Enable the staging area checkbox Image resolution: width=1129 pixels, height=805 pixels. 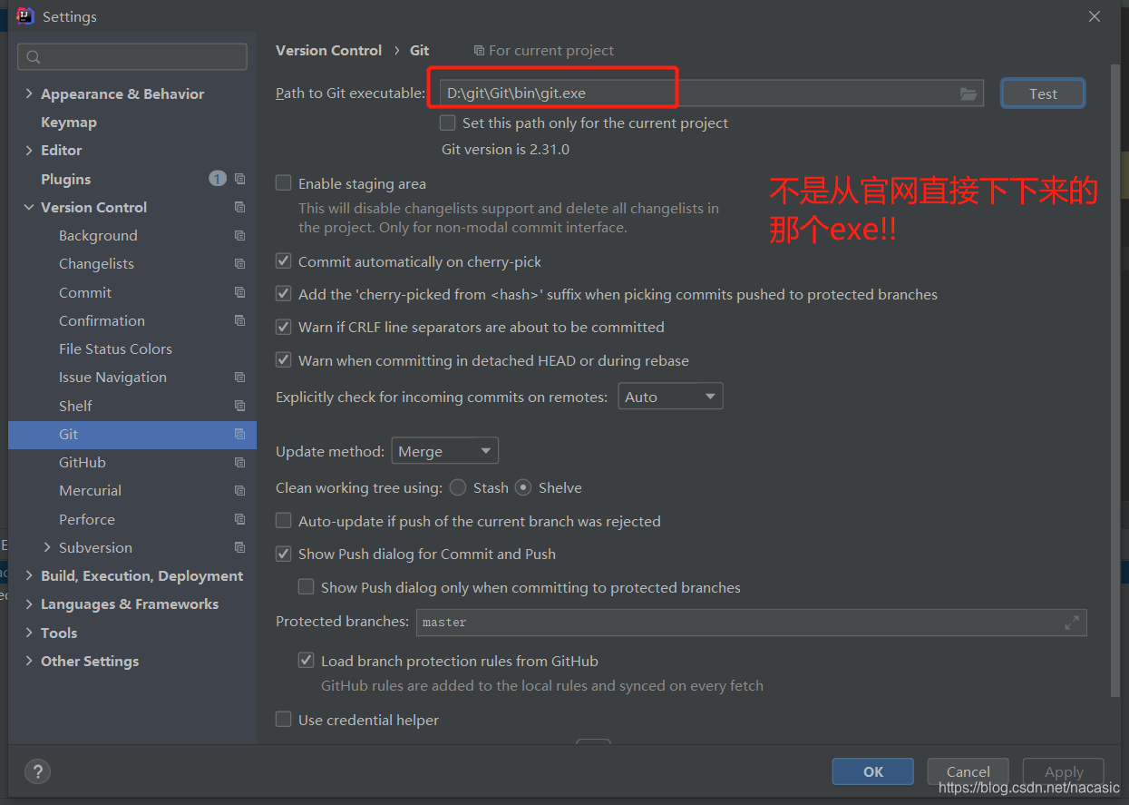click(x=284, y=182)
